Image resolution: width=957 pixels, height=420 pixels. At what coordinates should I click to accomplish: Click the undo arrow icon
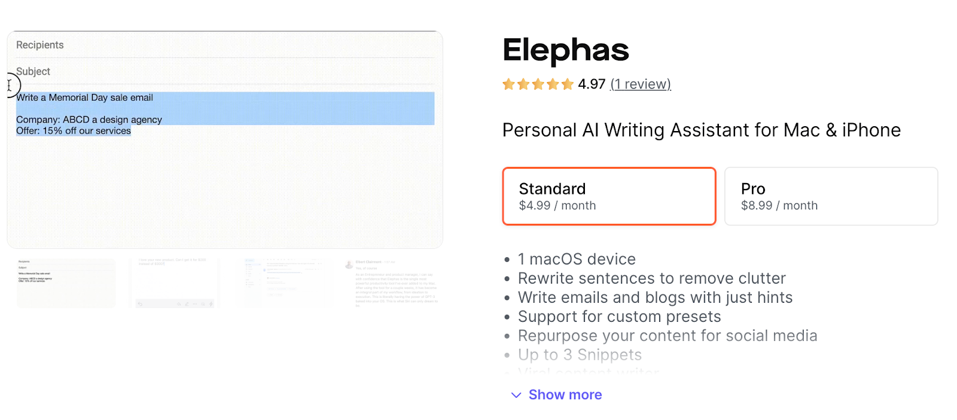click(141, 304)
